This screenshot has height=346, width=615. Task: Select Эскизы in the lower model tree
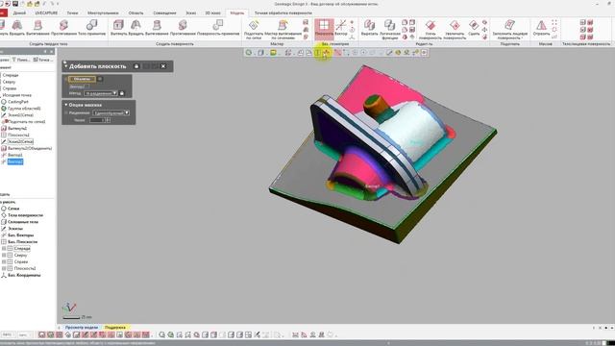[15, 229]
